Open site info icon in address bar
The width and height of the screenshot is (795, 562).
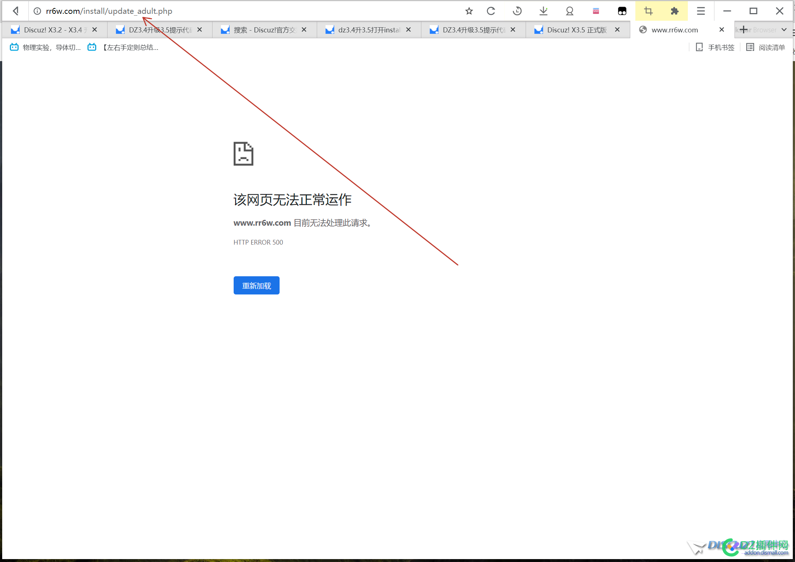coord(37,11)
